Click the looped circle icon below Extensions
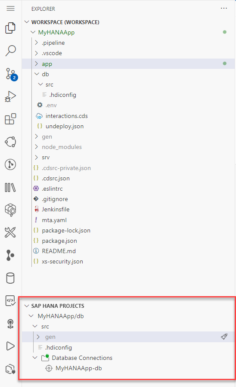The width and height of the screenshot is (236, 387). point(10,142)
